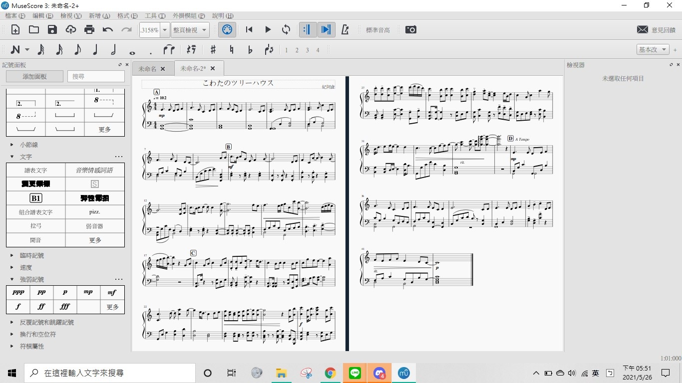Toggle note input mode N

click(15, 49)
